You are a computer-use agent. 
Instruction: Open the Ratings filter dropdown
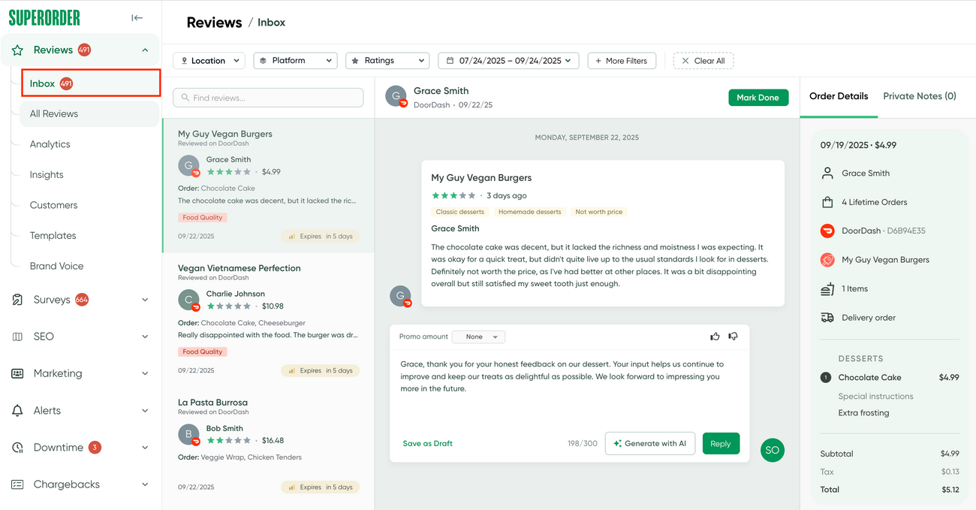pyautogui.click(x=387, y=61)
